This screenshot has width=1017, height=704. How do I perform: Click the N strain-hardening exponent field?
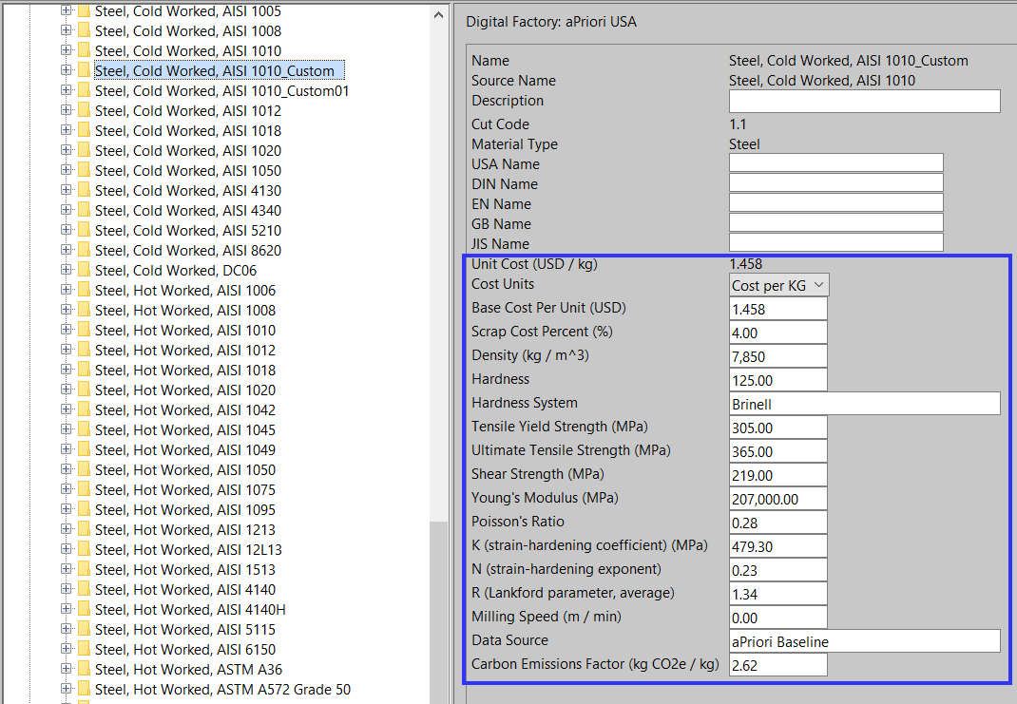(x=778, y=570)
